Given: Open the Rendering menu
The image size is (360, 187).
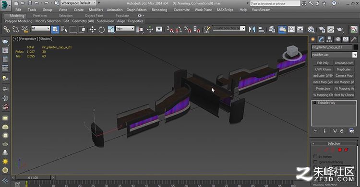Looking at the screenshot, I should click(x=159, y=10).
